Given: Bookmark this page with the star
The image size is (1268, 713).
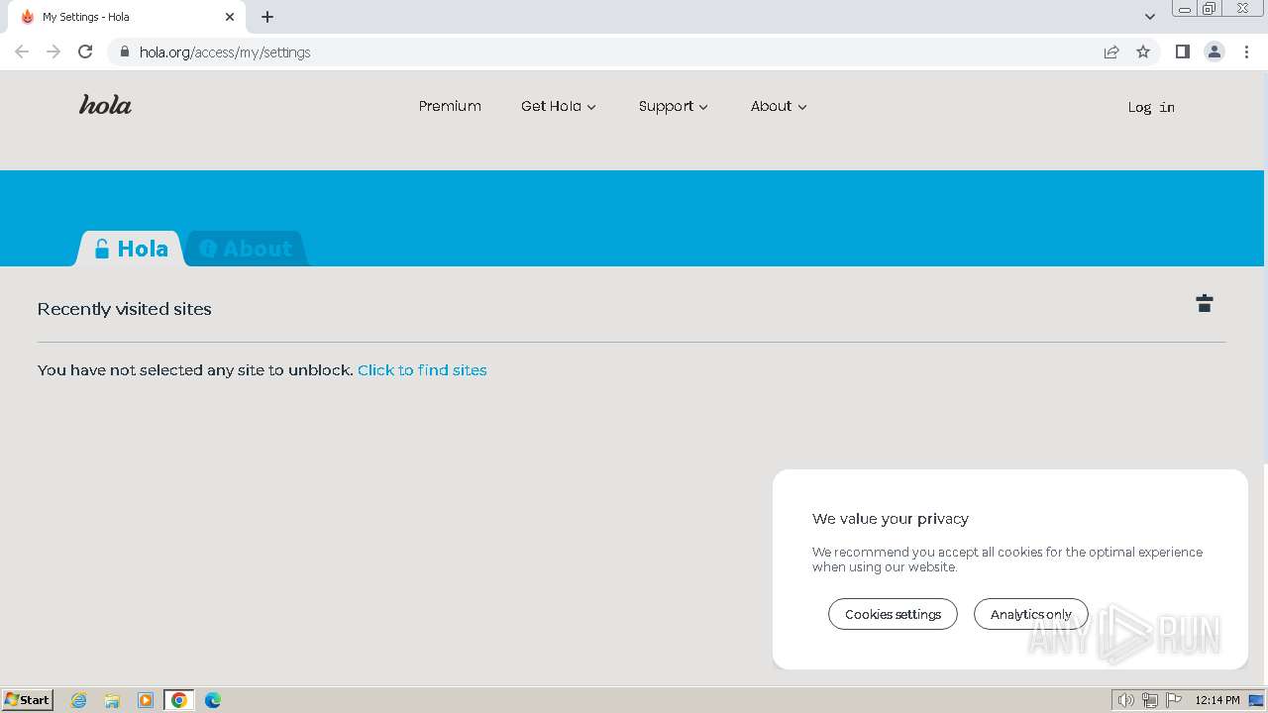Looking at the screenshot, I should 1143,51.
